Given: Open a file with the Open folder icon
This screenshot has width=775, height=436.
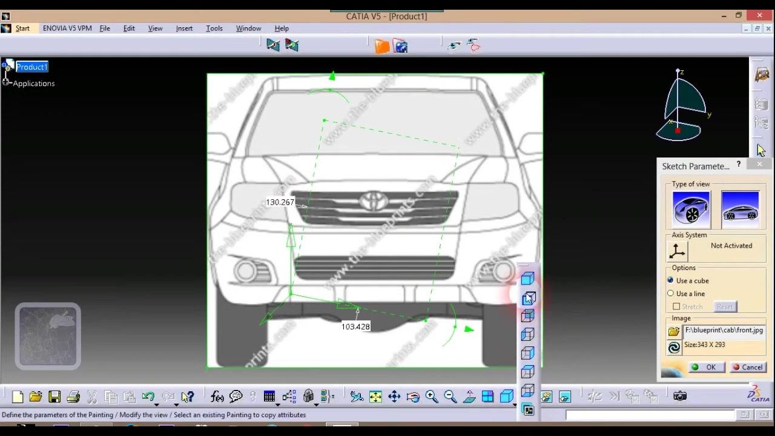Looking at the screenshot, I should tap(36, 397).
